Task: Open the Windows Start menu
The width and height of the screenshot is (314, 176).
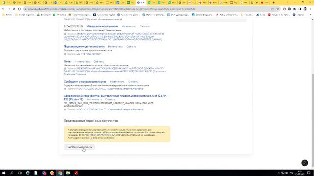Action: tap(4, 173)
